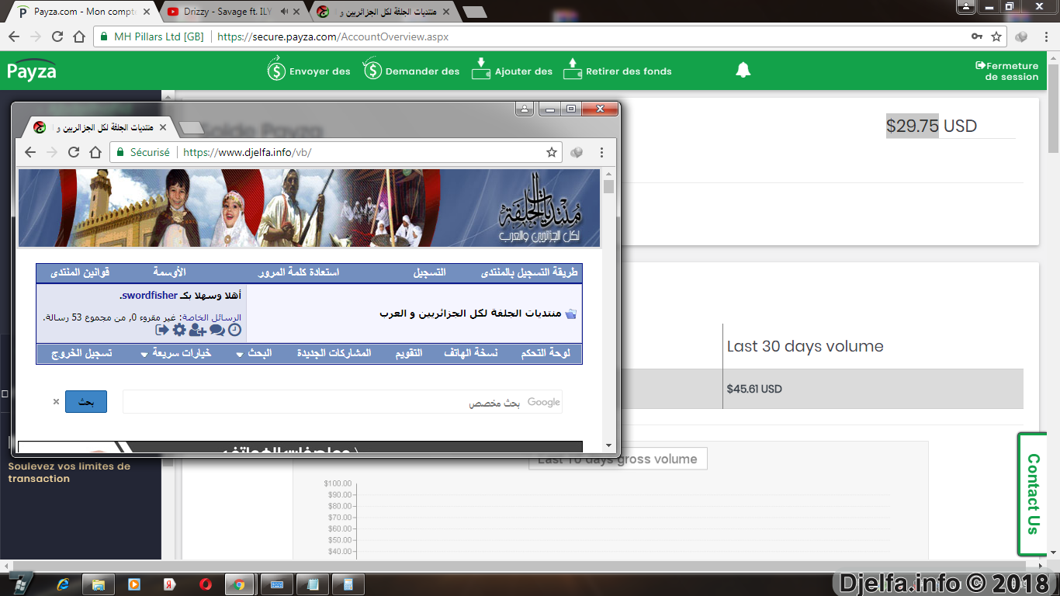Viewport: 1060px width, 596px height.
Task: Click swordfisher username link
Action: 149,296
